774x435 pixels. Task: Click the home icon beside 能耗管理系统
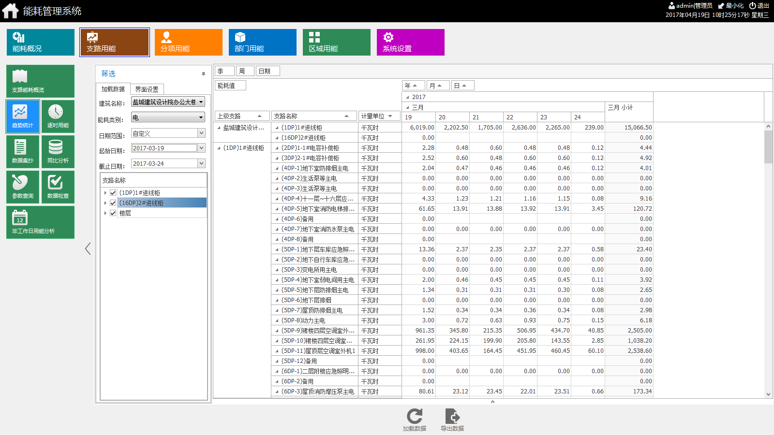(x=10, y=11)
